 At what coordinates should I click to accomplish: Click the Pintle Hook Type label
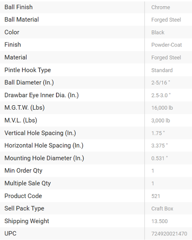[28, 70]
